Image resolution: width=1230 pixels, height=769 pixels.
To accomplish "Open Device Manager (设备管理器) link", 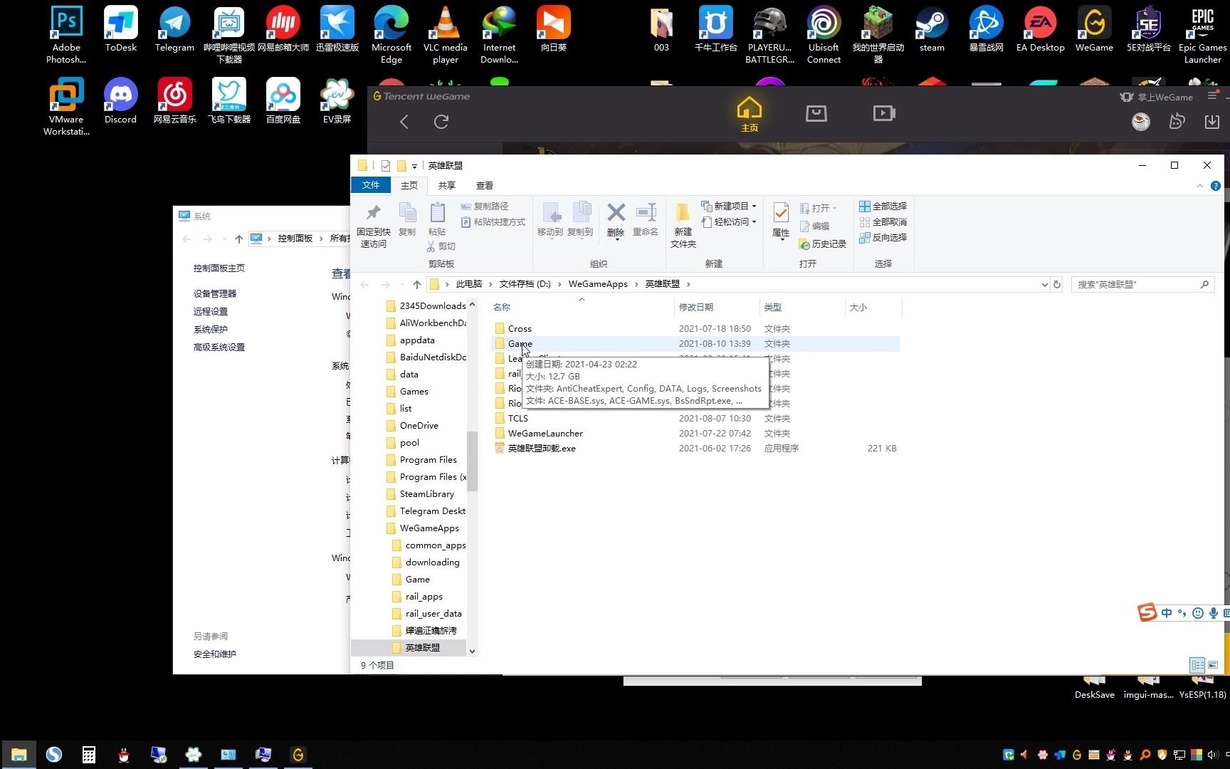I will click(215, 293).
